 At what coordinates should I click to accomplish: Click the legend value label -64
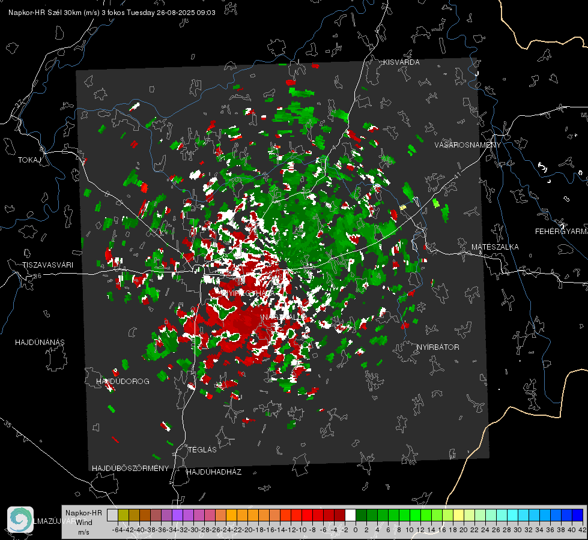click(x=118, y=530)
